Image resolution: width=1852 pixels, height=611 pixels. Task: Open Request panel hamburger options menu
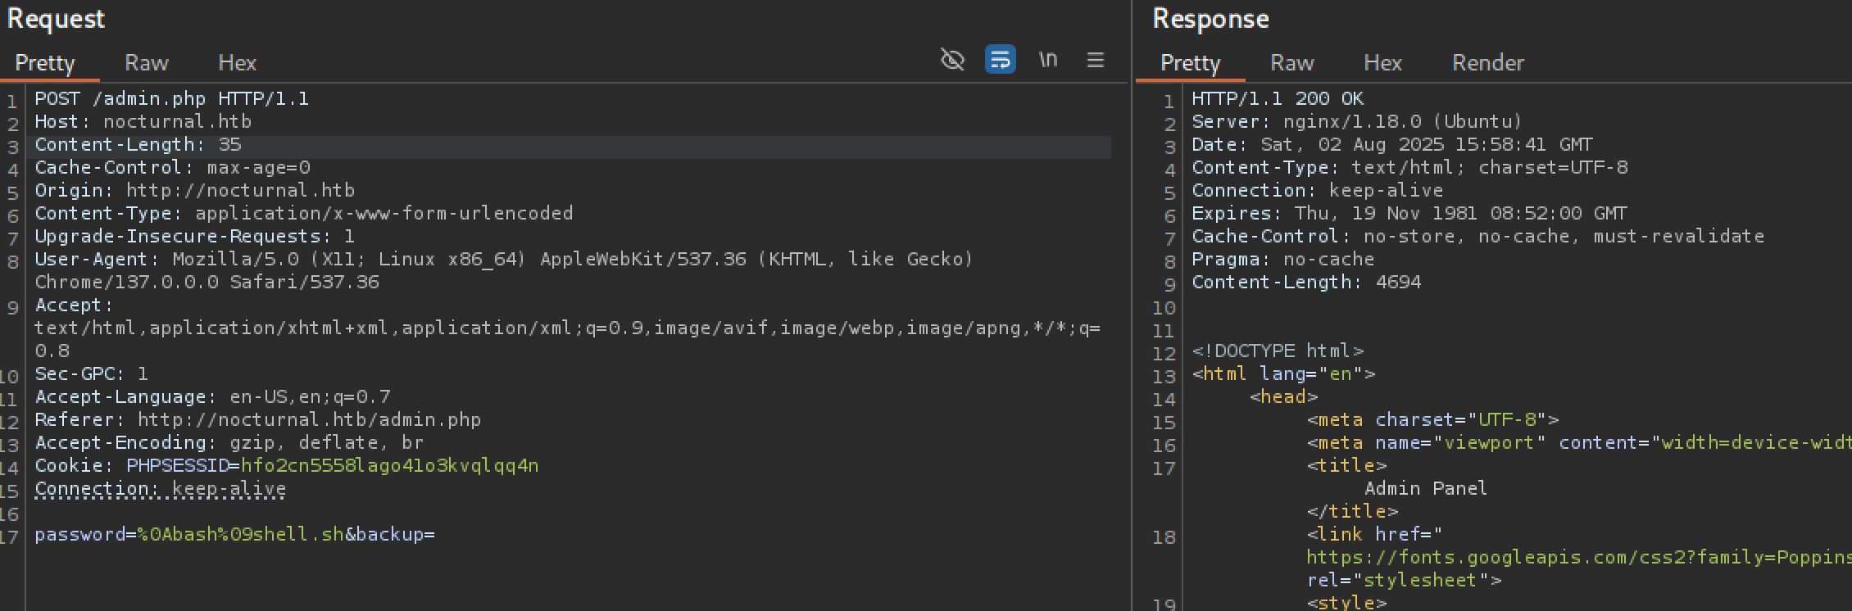point(1096,60)
